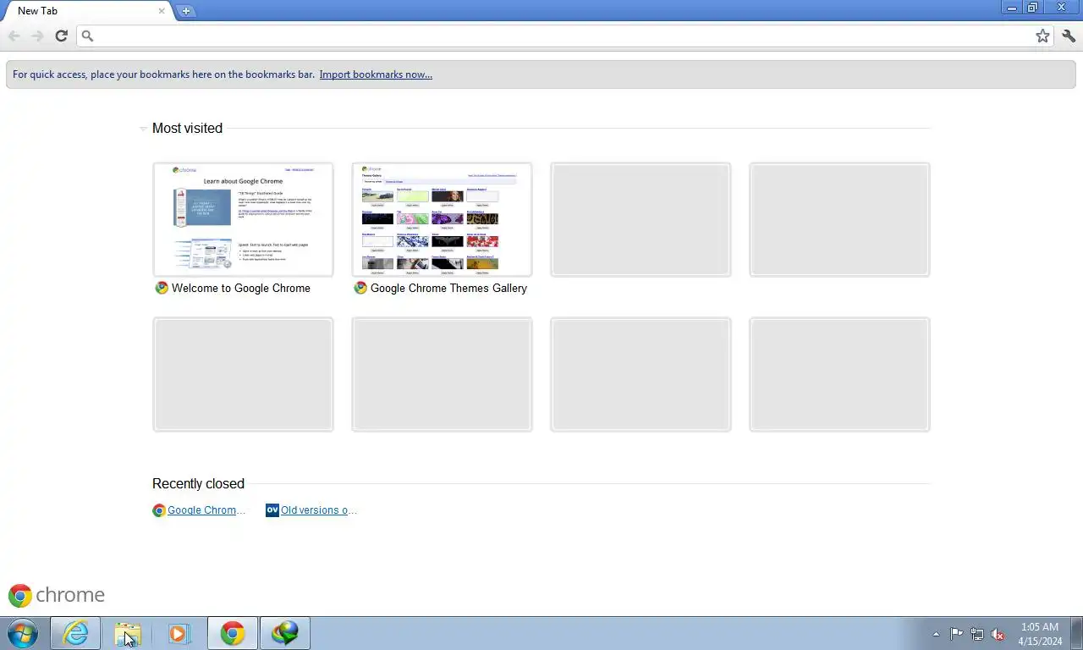Click Chrome favicon in Recently closed

158,510
